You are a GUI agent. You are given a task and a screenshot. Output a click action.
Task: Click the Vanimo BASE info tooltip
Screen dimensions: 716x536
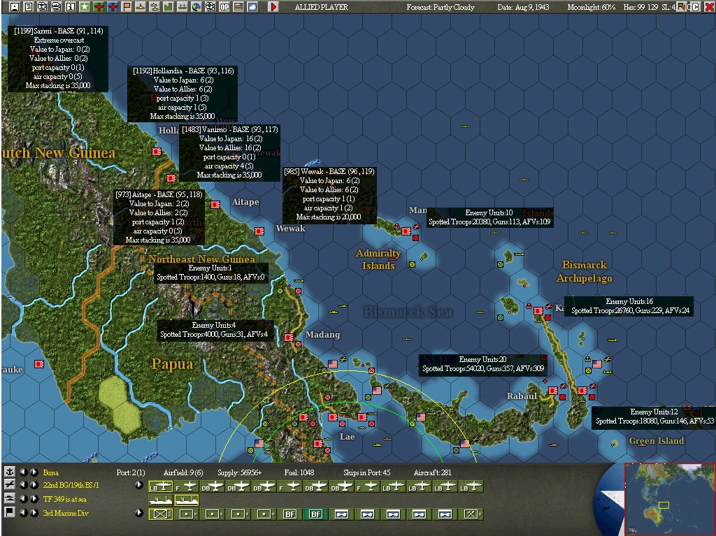tap(229, 152)
